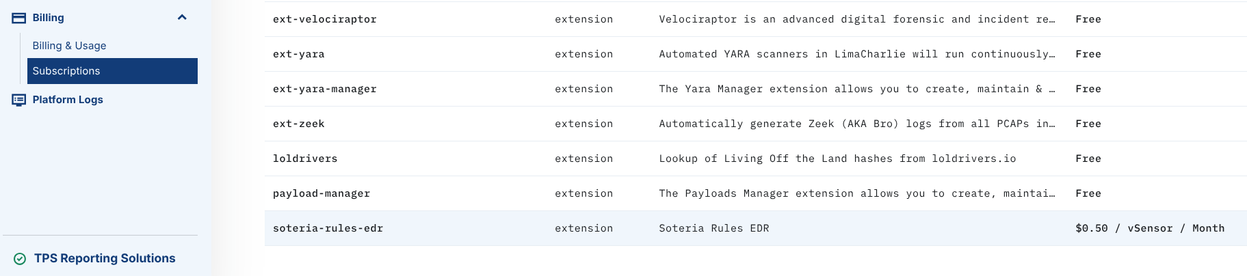Click the Billing credit card icon
The image size is (1247, 276).
point(19,18)
